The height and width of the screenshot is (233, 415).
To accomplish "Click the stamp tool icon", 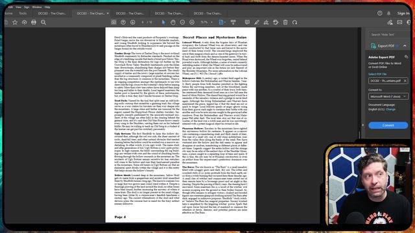I will 276,23.
